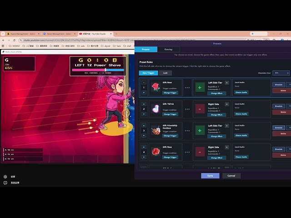This screenshot has height=218, width=291.
Task: Move rule 4 up with its arrow
Action: (144, 147)
